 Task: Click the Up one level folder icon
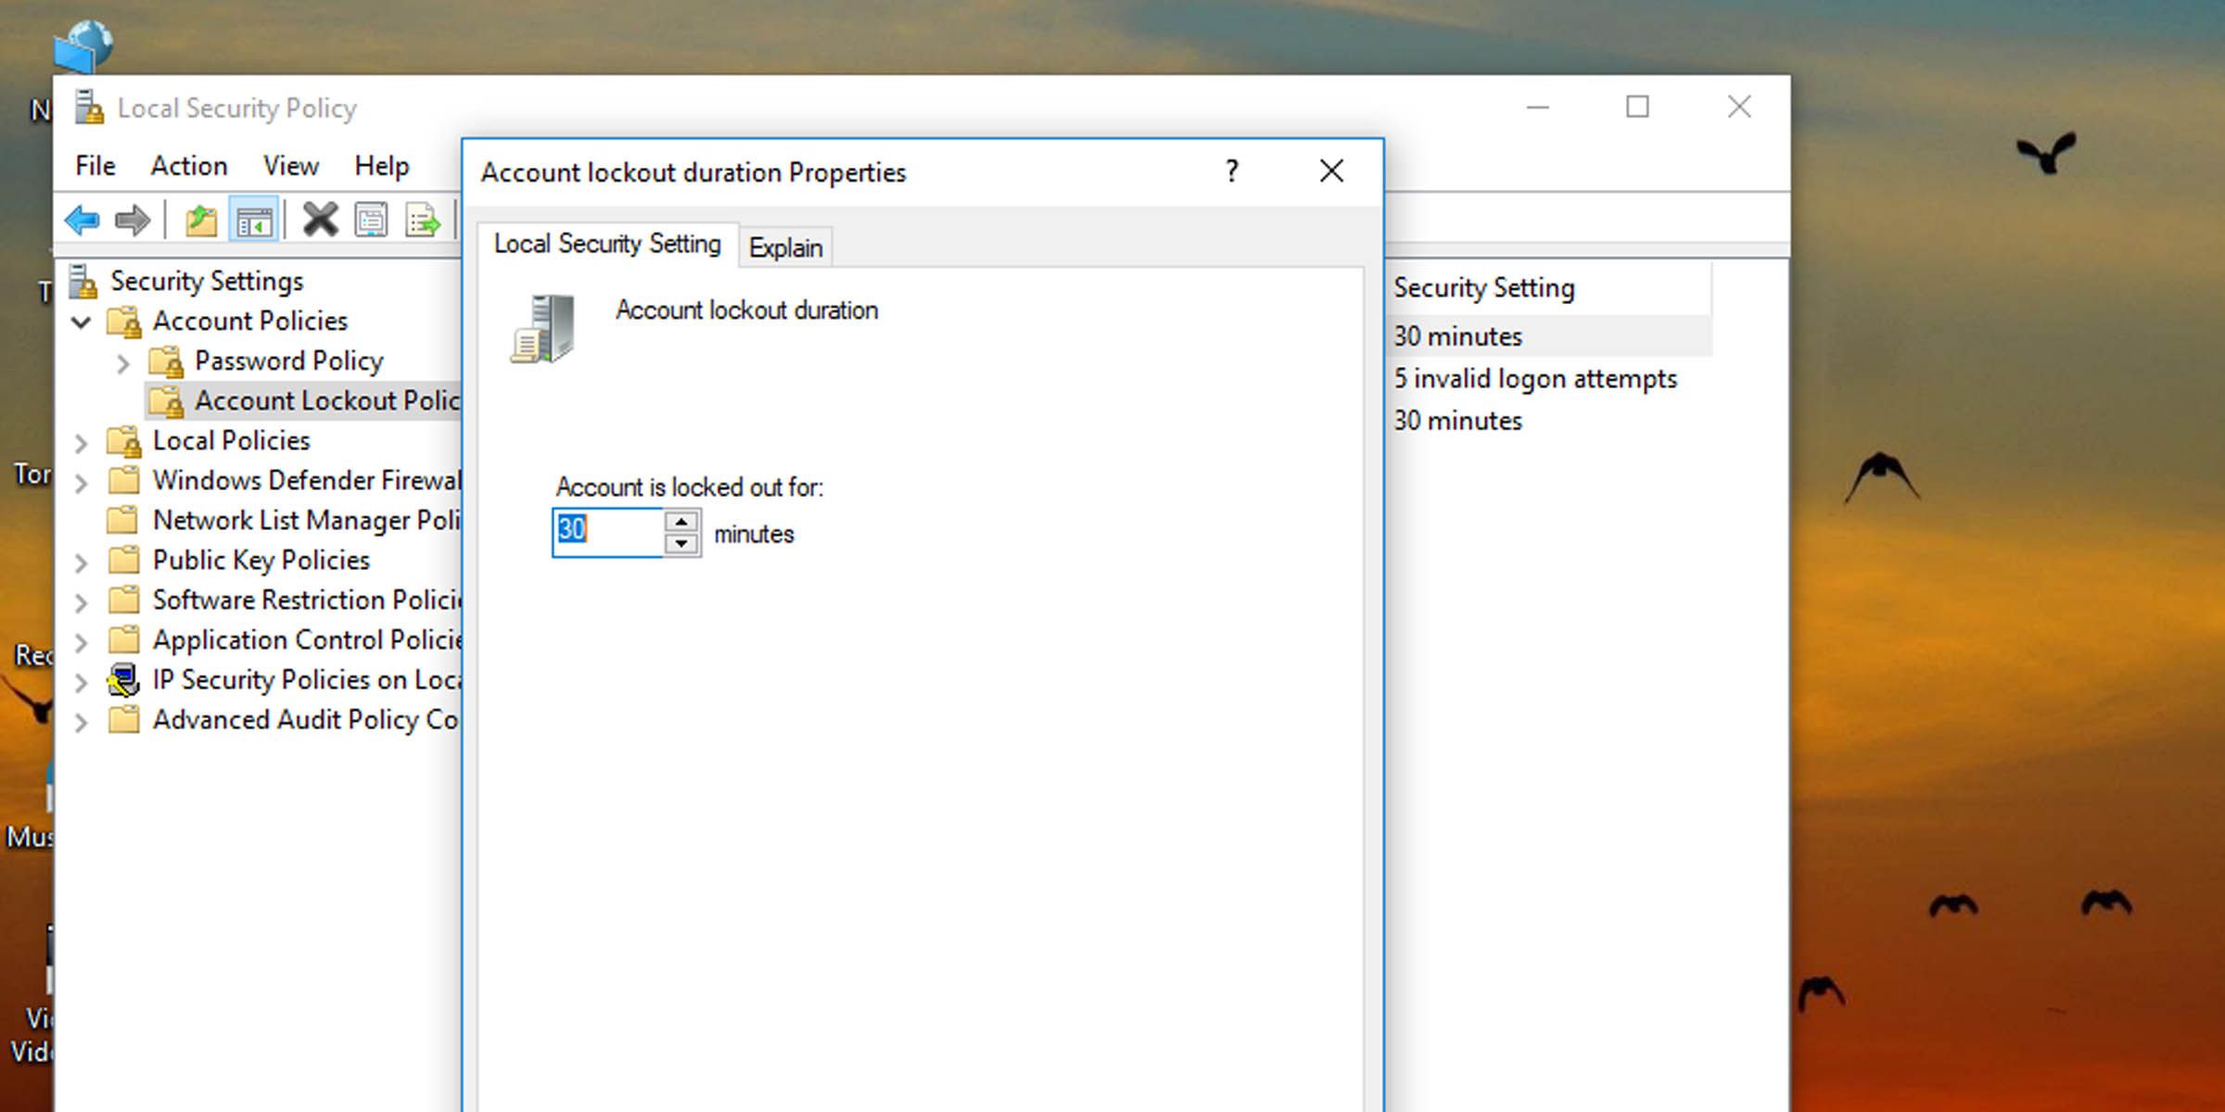[x=200, y=221]
